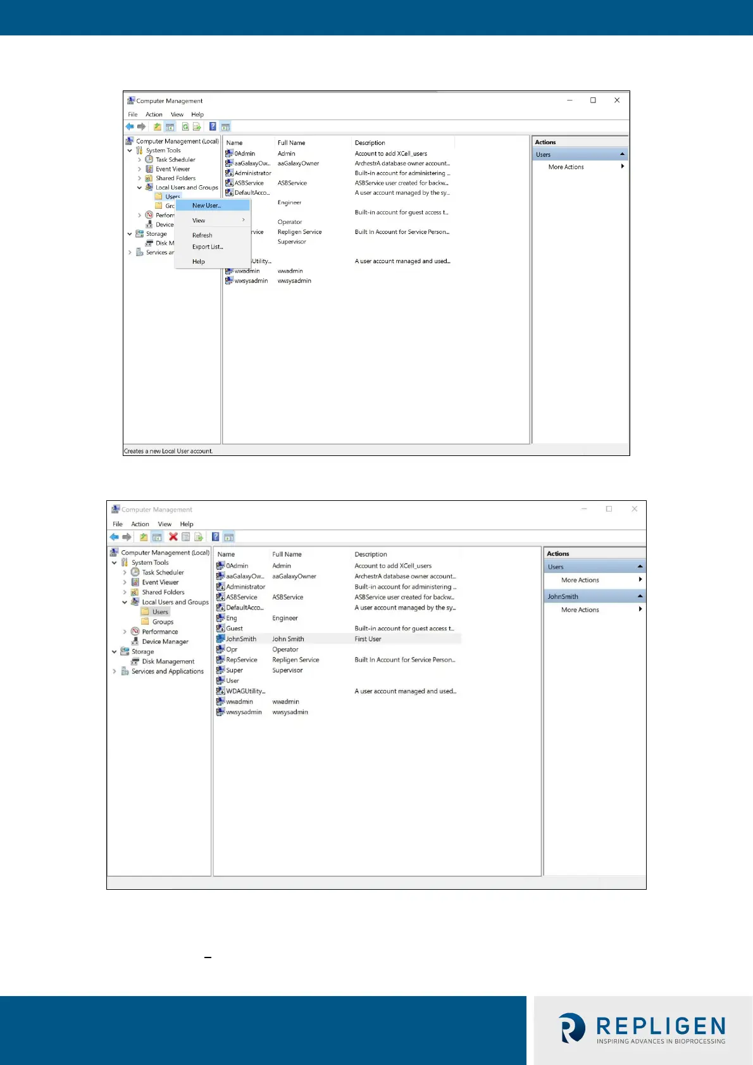Open More Actions under JohnSmith in Actions pane
753x1065 pixels.
click(595, 610)
